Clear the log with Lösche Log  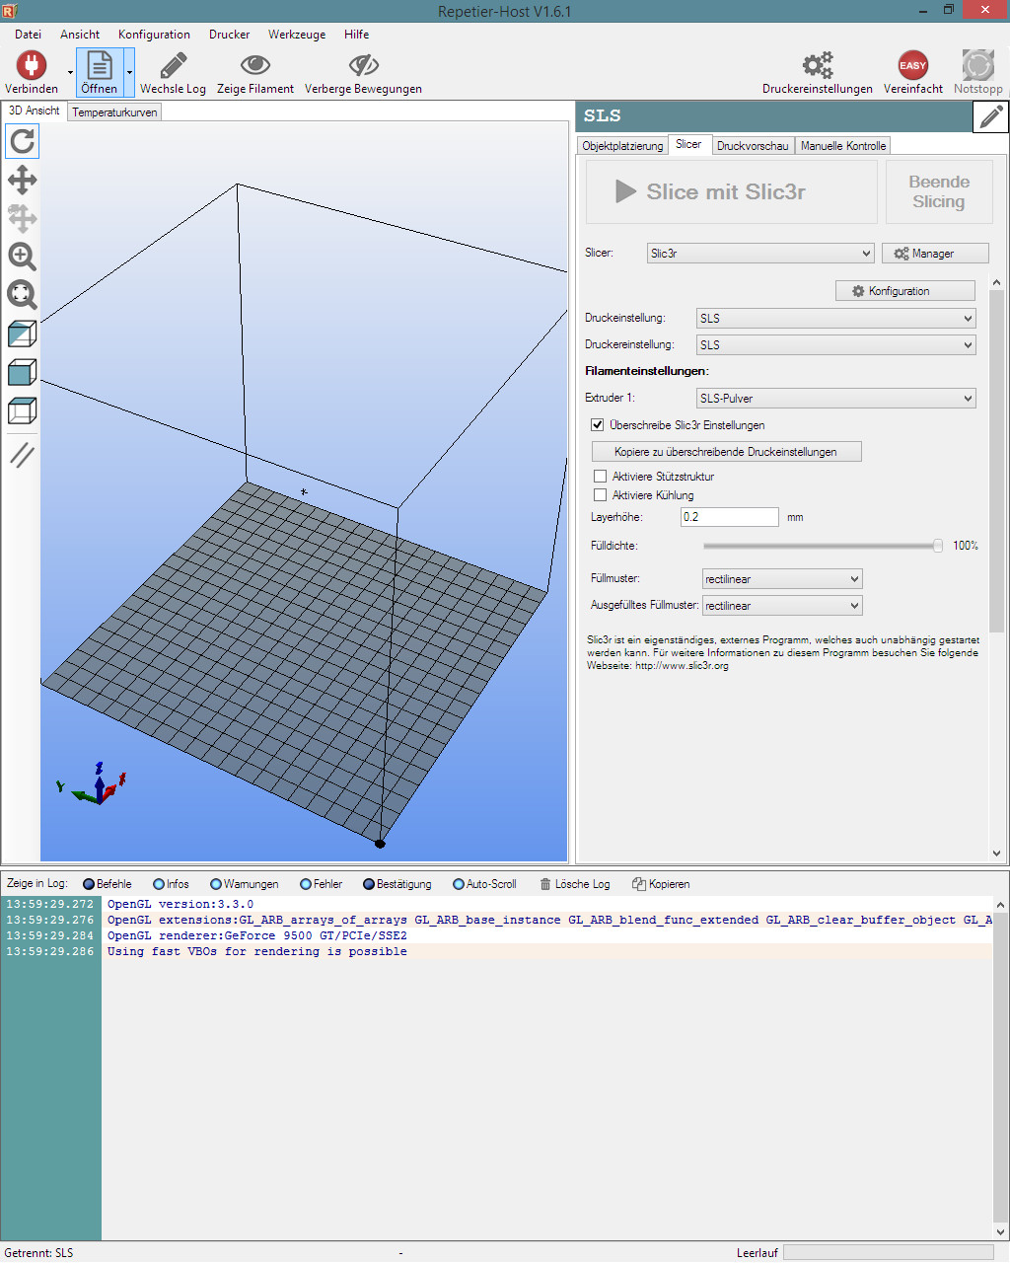[575, 884]
